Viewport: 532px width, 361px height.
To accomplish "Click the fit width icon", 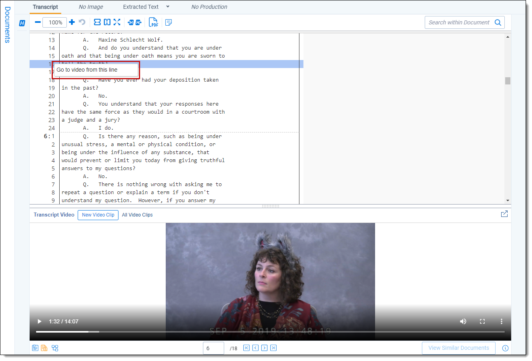I will pos(97,22).
